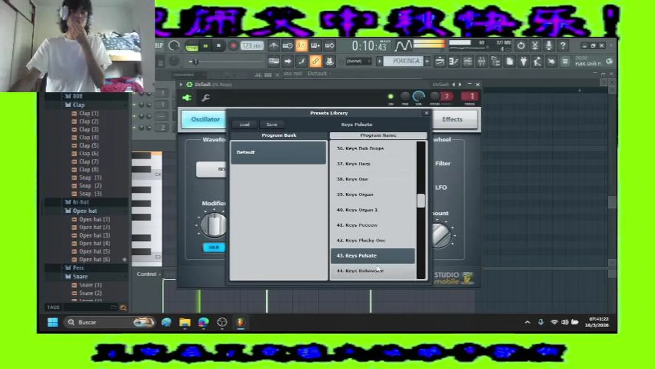Click the microphone icon in top toolbar
The width and height of the screenshot is (655, 369).
(549, 46)
